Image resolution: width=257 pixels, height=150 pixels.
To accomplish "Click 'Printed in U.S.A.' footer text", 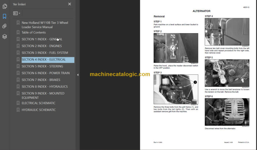I will coord(244,142).
